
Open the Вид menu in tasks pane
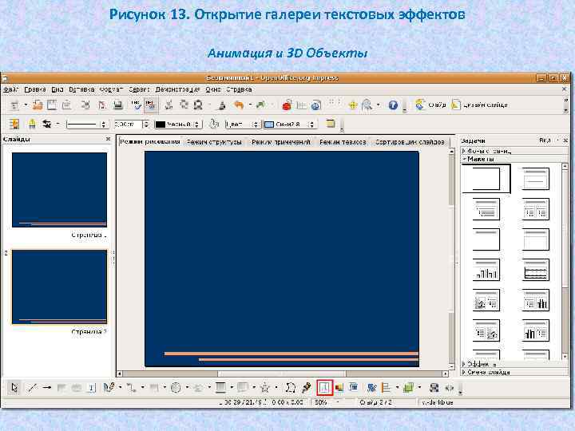pyautogui.click(x=545, y=140)
